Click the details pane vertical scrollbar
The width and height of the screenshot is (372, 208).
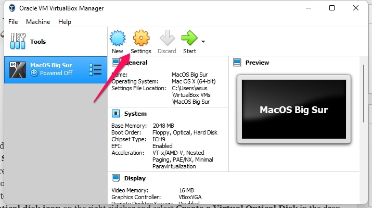click(364, 93)
